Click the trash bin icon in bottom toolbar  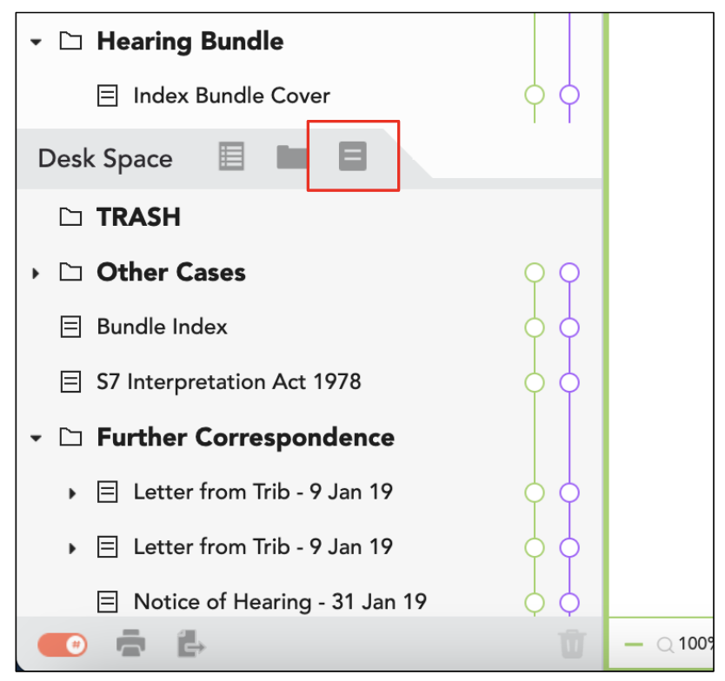pos(572,644)
